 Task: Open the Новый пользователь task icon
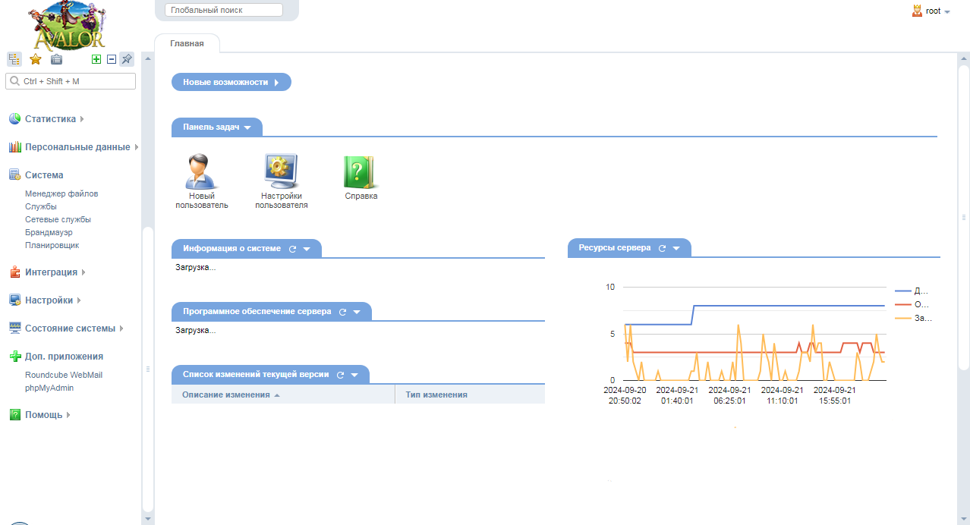pos(201,172)
